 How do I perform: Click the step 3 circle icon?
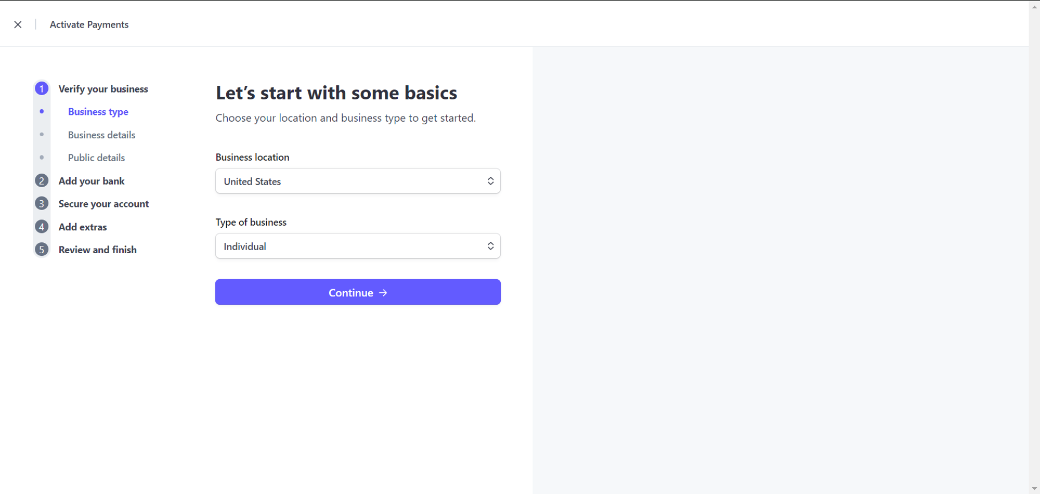42,204
